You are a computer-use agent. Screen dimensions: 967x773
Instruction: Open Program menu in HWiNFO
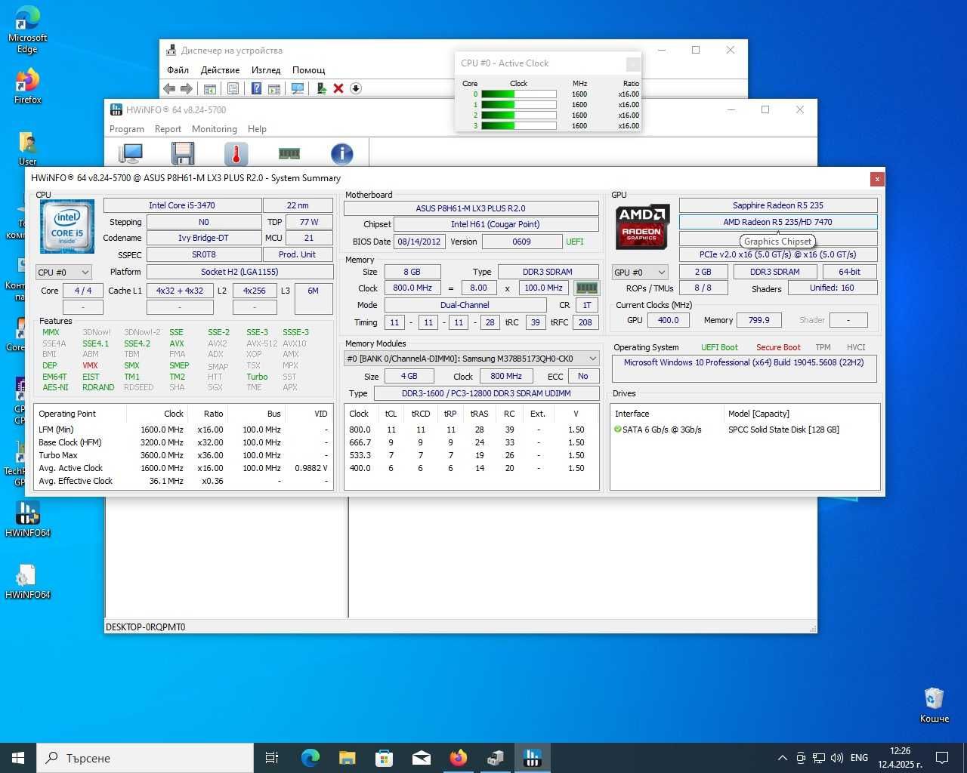[x=127, y=129]
